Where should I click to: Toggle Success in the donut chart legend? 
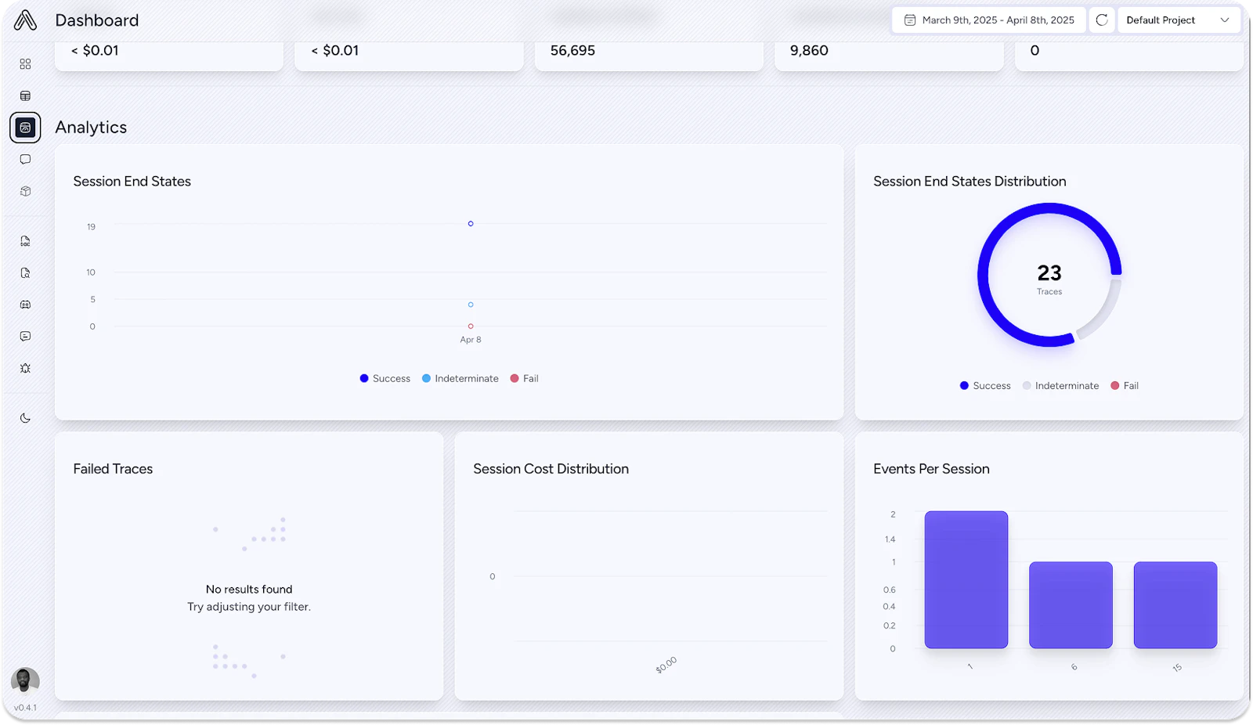[x=985, y=386]
